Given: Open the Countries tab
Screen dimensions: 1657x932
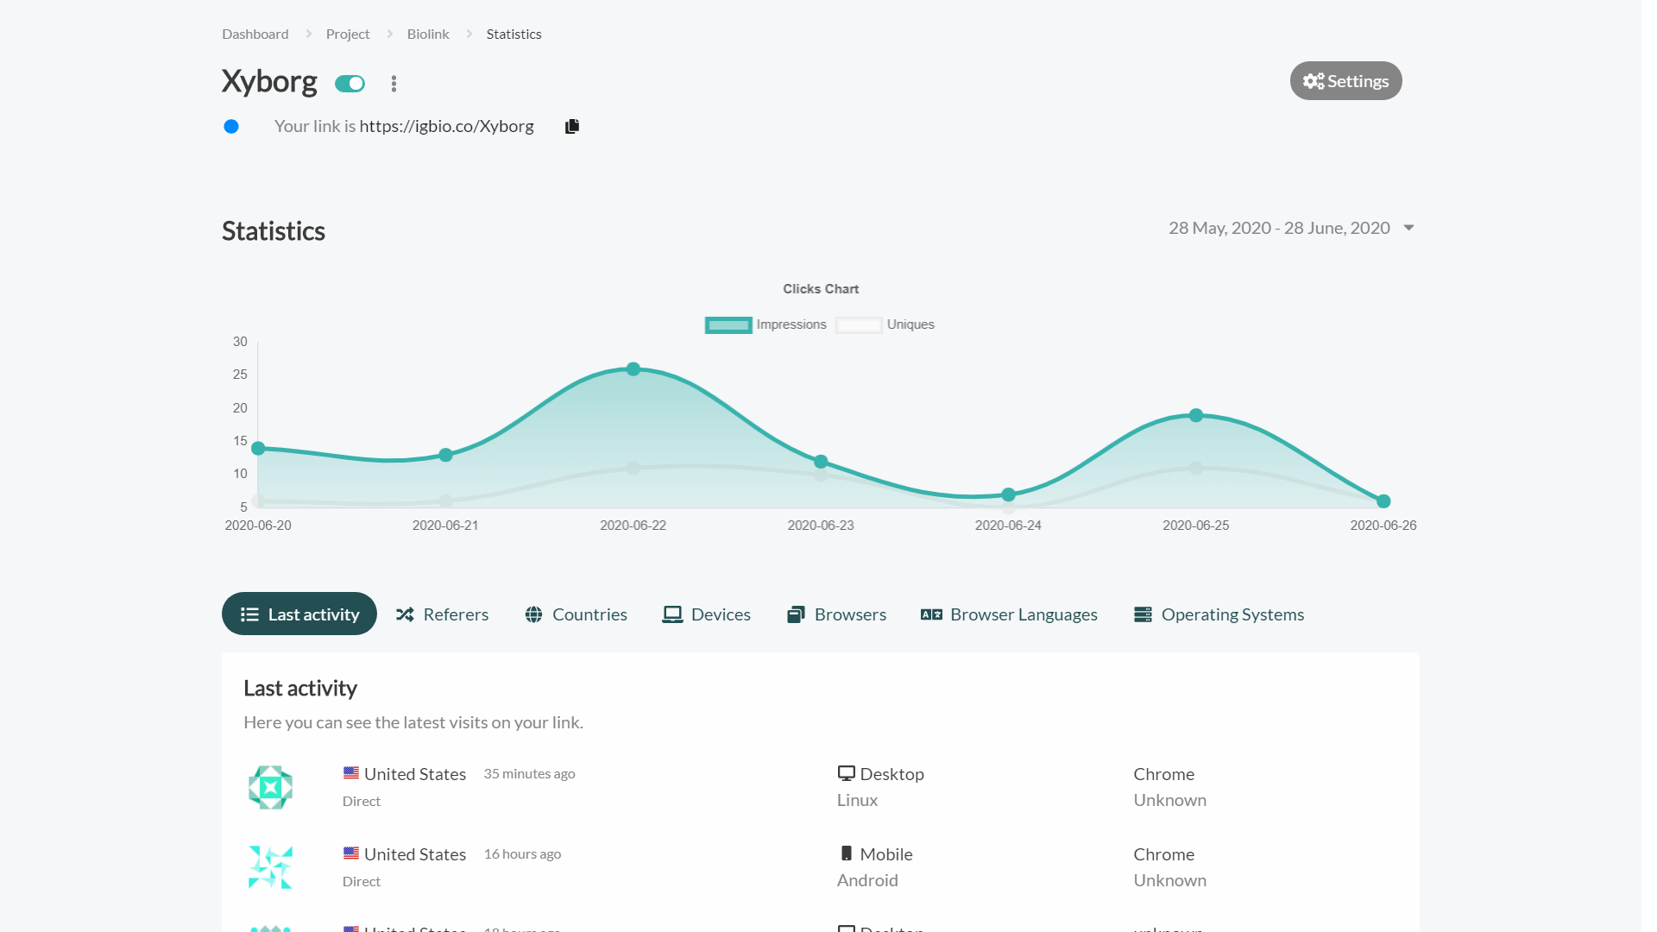Looking at the screenshot, I should coord(576,614).
